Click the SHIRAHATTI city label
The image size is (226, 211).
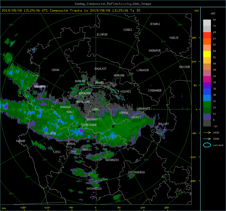tap(94, 119)
